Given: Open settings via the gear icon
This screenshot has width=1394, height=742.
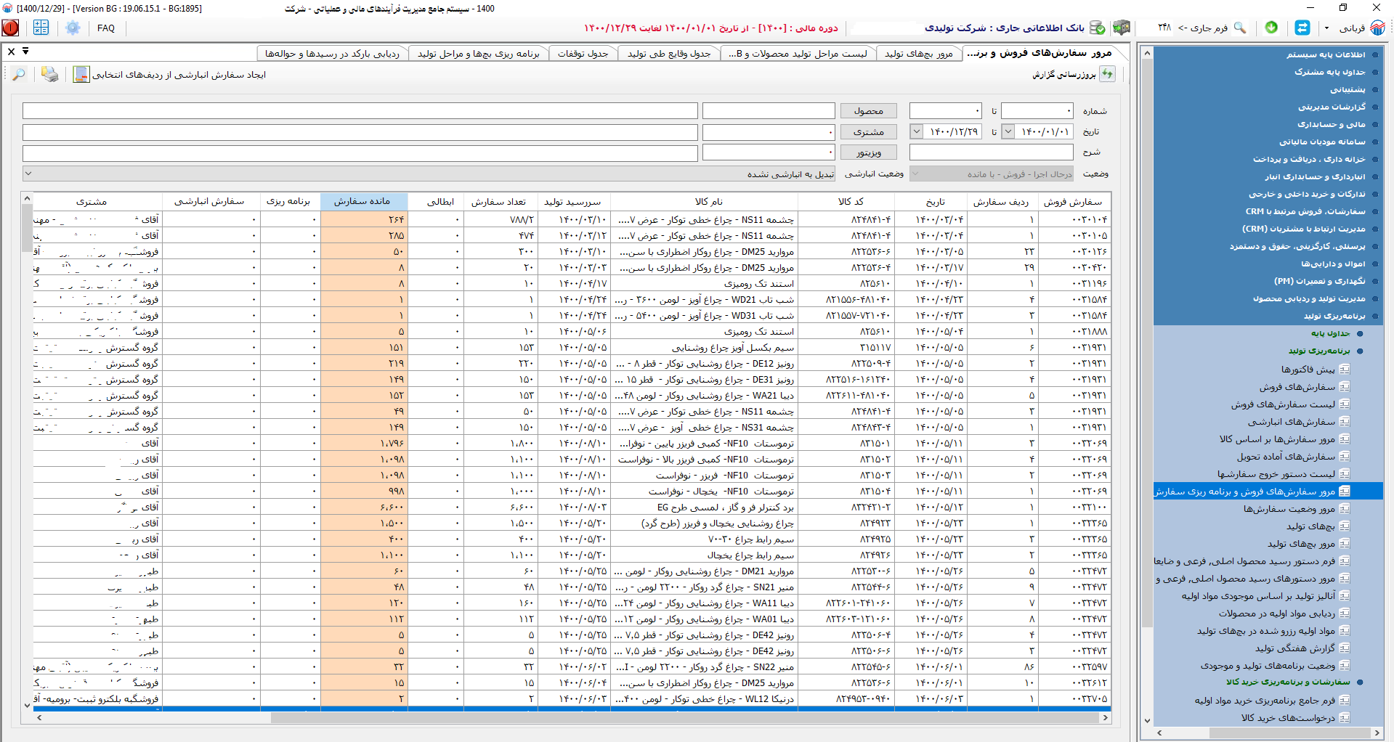Looking at the screenshot, I should 73,28.
